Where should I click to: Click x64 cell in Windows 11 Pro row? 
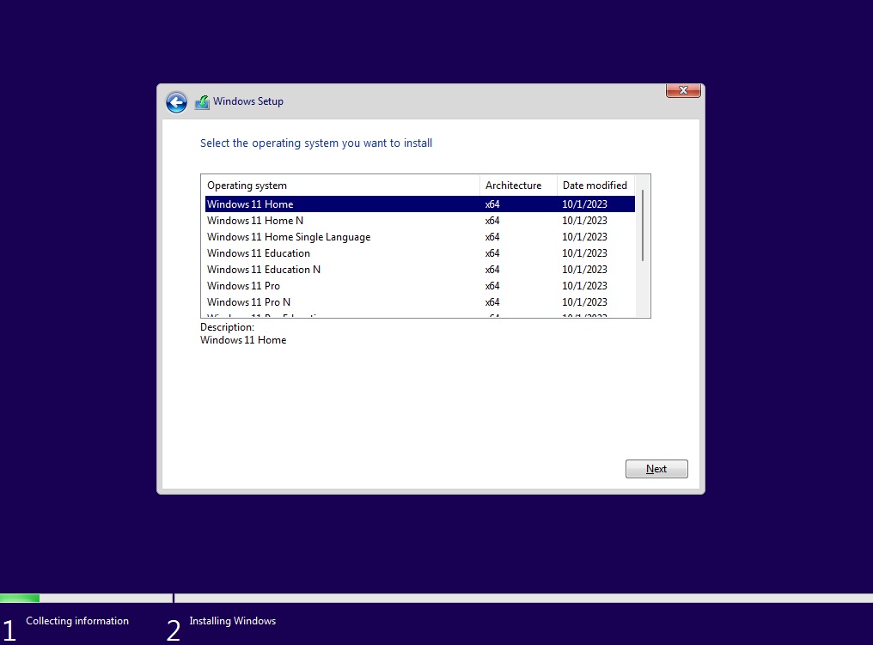[492, 285]
